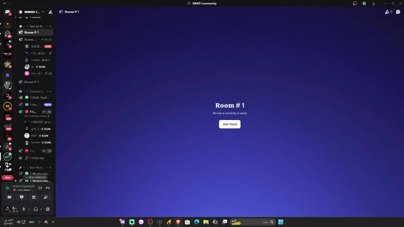Start an activity from voice panel

point(34,197)
